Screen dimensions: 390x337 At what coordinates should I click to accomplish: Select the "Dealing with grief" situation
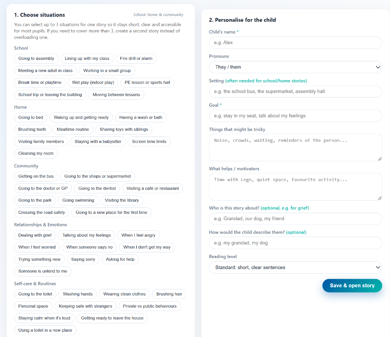(35, 235)
